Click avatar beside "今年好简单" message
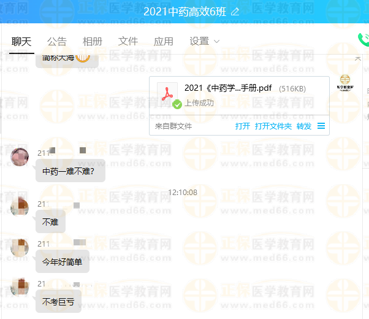Viewport: 369px width, 319px height. pyautogui.click(x=20, y=248)
